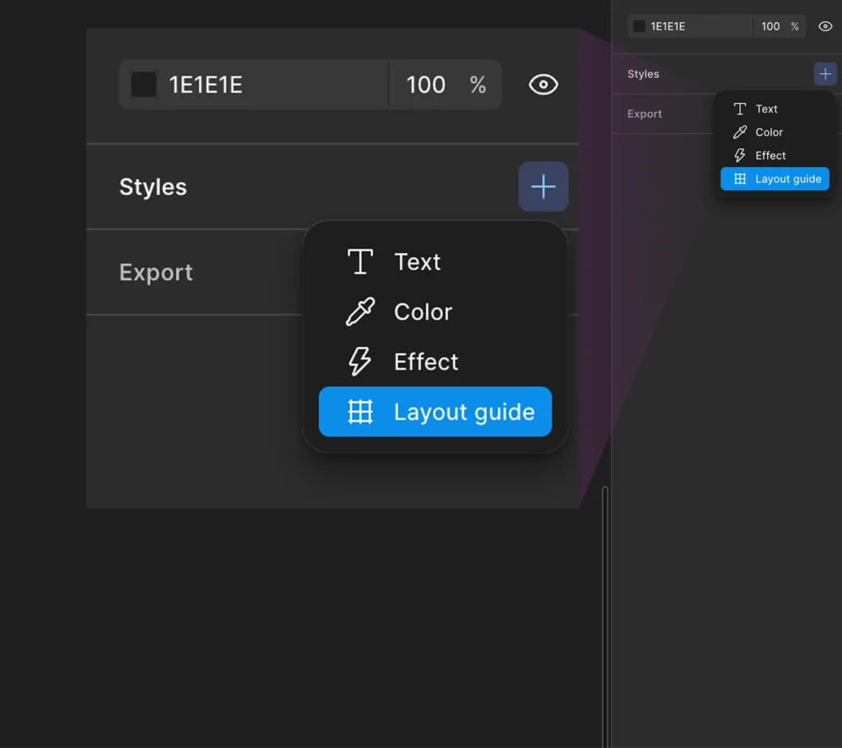Screen dimensions: 842x748
Task: Click the small Effect lightning icon
Action: 739,156
